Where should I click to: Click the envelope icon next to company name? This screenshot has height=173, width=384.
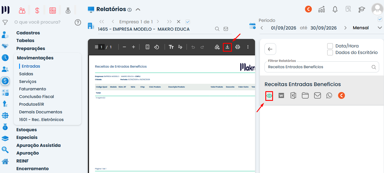point(226,29)
